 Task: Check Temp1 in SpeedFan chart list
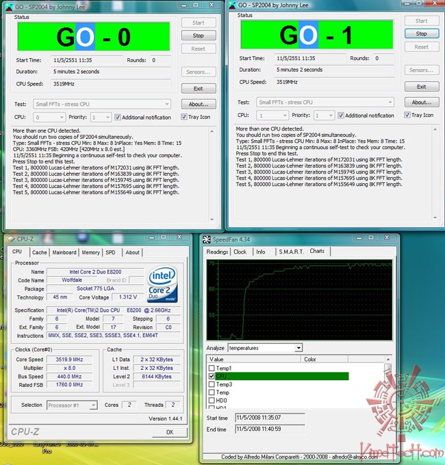click(x=212, y=368)
